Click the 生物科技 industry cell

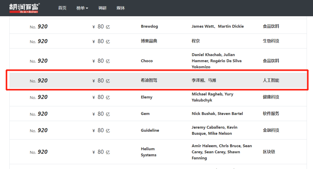click(x=271, y=41)
